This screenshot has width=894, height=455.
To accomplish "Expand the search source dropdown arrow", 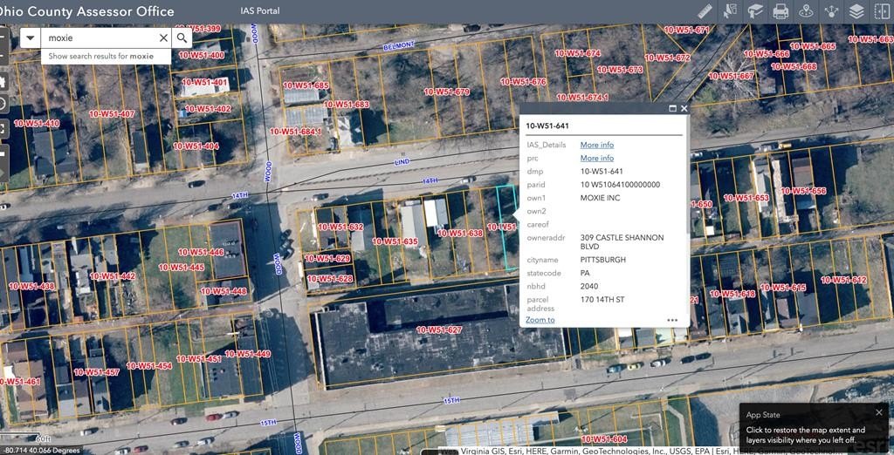I will click(x=31, y=38).
